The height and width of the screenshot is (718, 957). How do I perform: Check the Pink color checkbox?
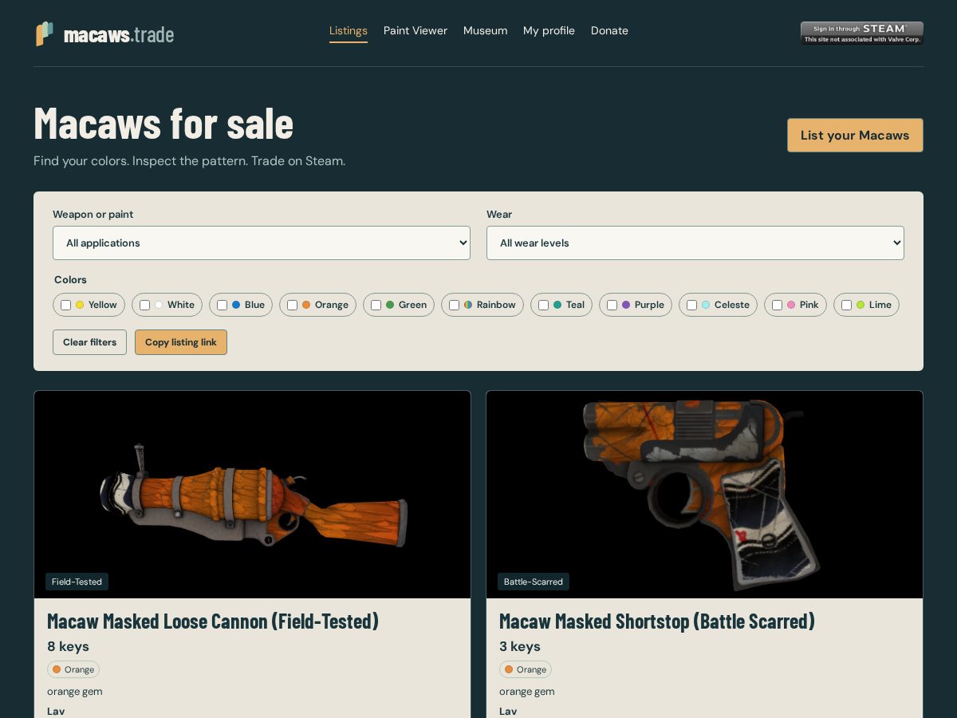click(778, 305)
